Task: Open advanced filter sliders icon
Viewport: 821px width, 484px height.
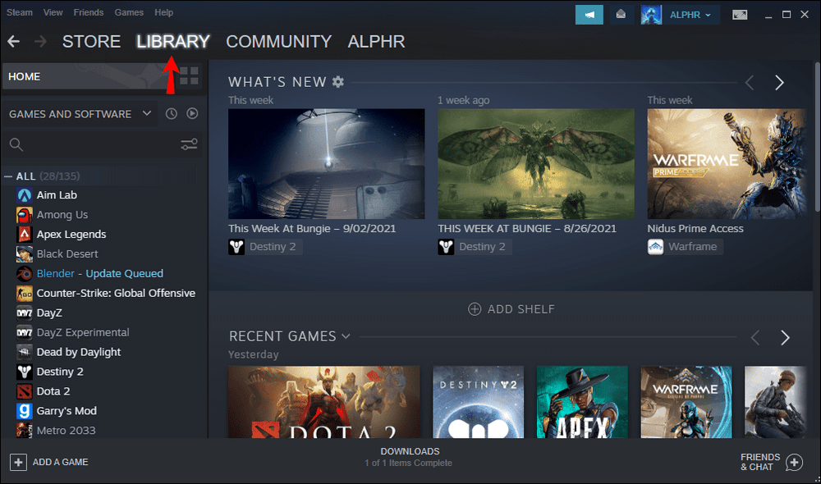Action: pyautogui.click(x=189, y=145)
